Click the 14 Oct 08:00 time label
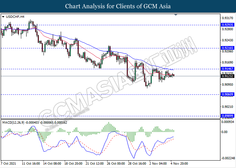 pos(52,163)
